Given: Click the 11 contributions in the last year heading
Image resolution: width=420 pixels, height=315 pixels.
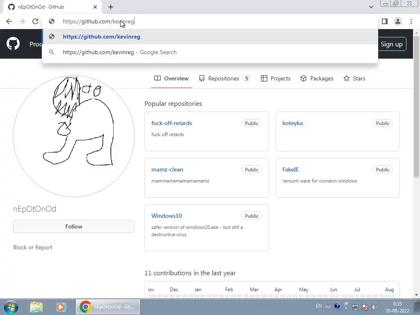Looking at the screenshot, I should click(x=190, y=273).
